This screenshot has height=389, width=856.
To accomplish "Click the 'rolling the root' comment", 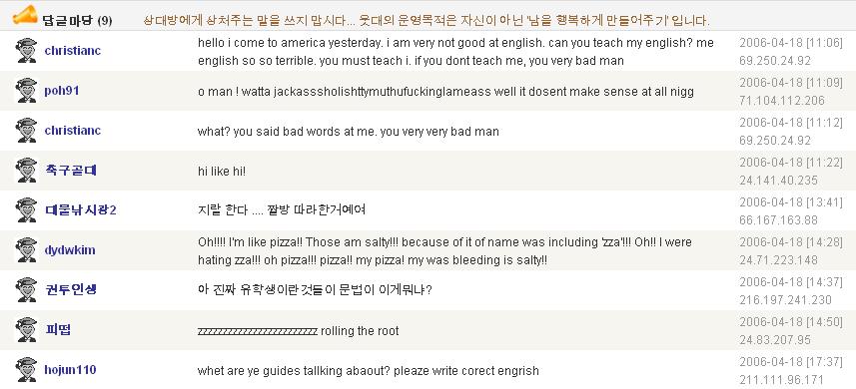I will tap(298, 331).
